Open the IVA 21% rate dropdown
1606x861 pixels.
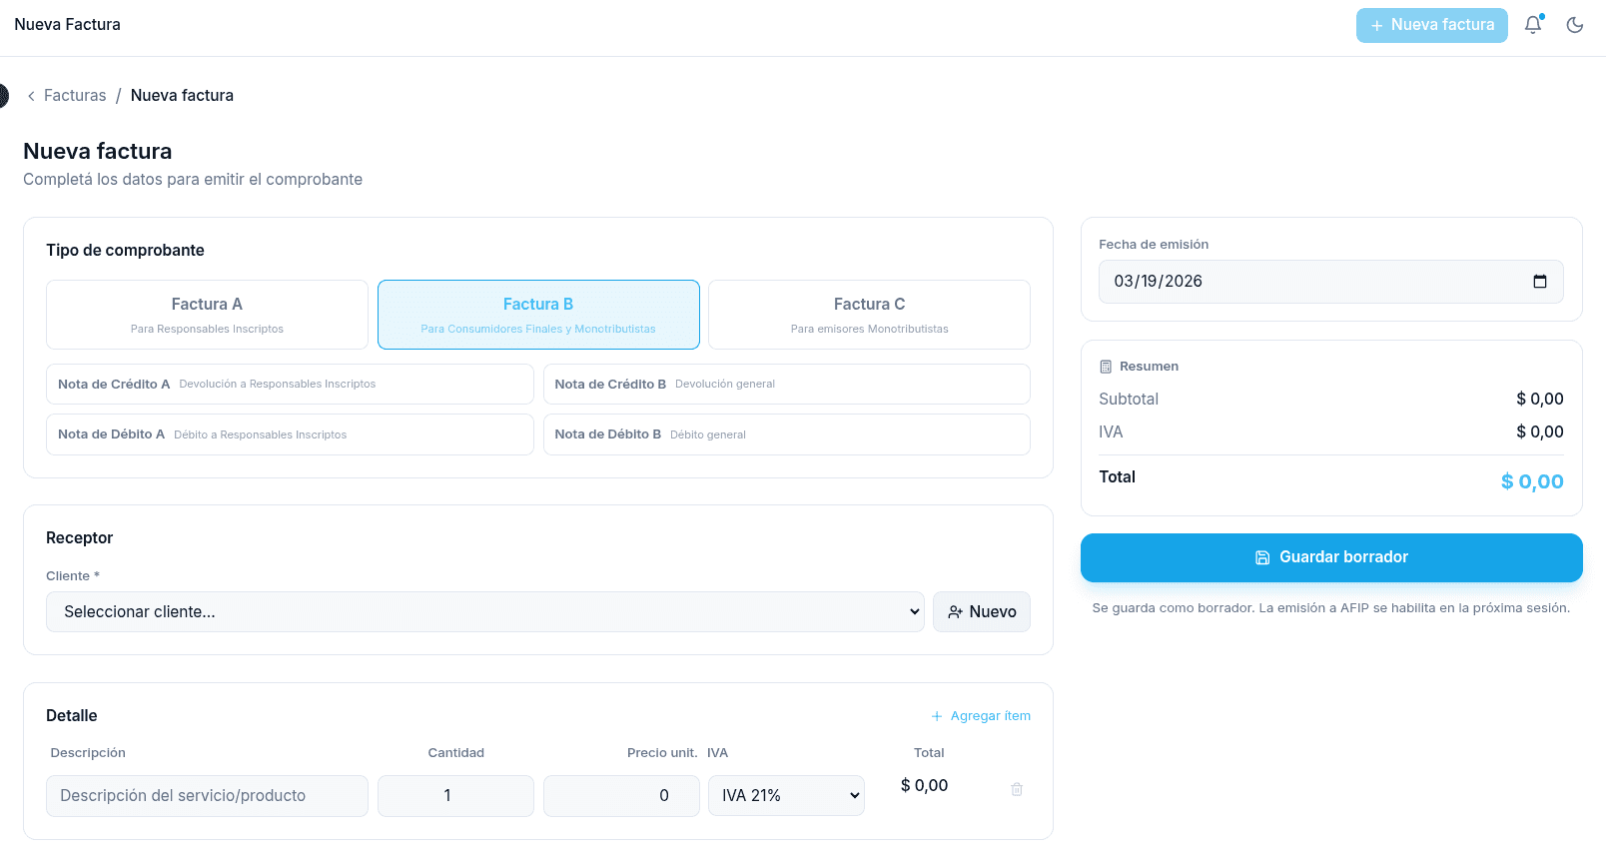tap(786, 796)
